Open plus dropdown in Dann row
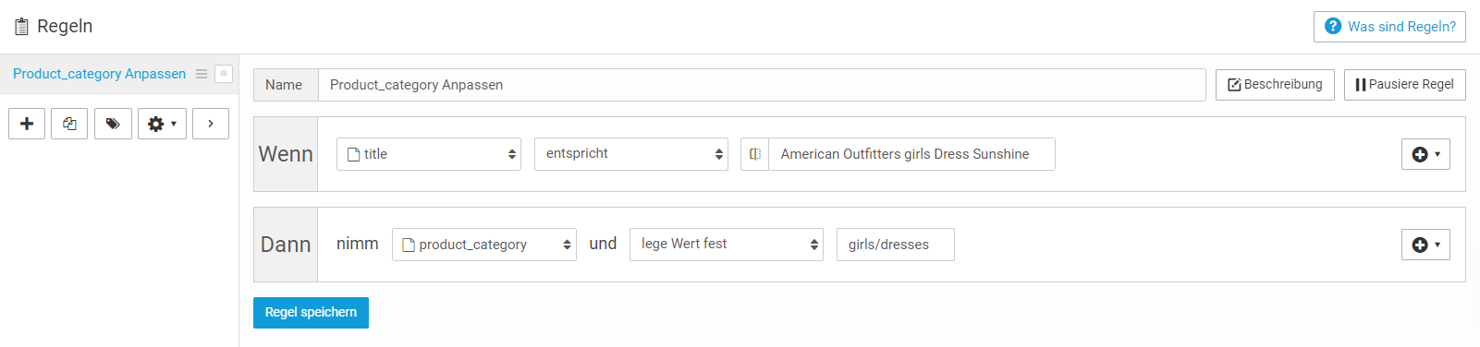 1425,245
